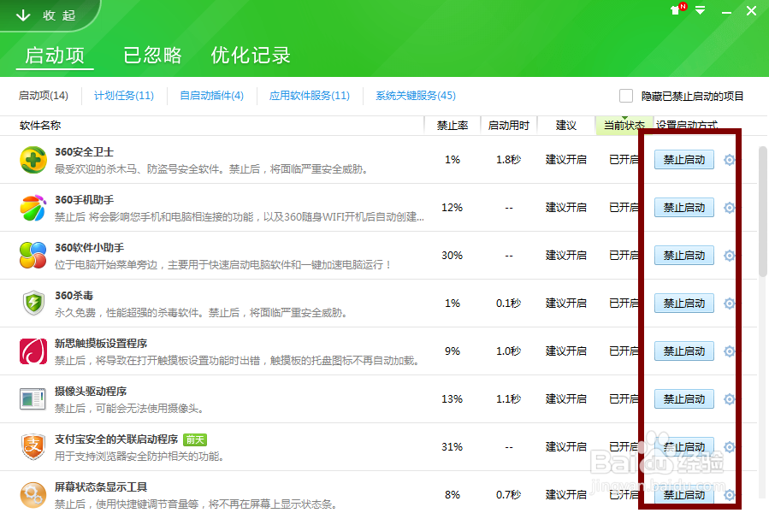
Task: Select the 360杀毒 name text
Action: (x=74, y=296)
